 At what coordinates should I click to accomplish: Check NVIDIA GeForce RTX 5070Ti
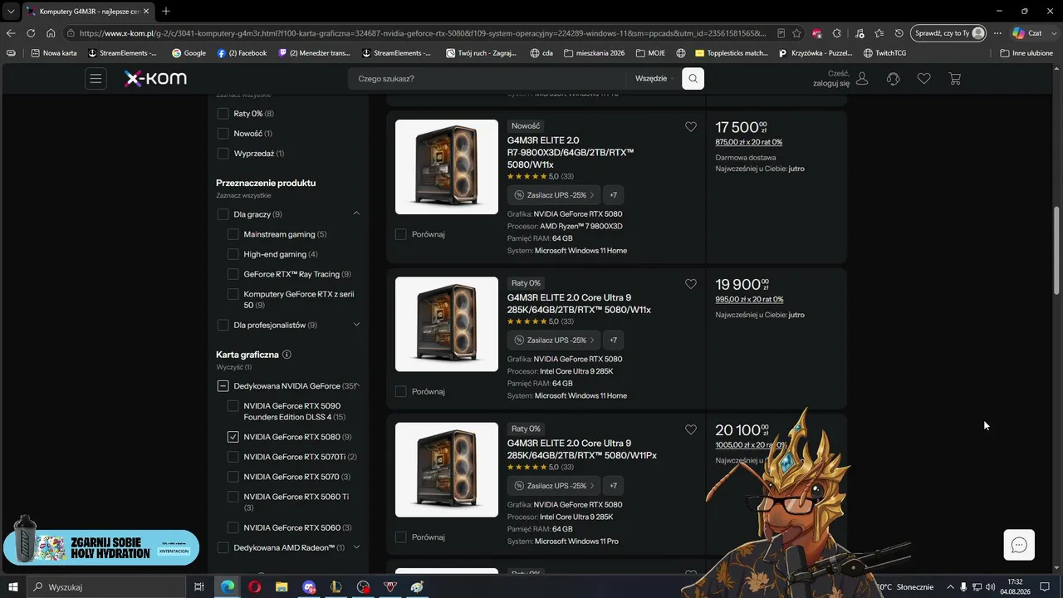233,457
